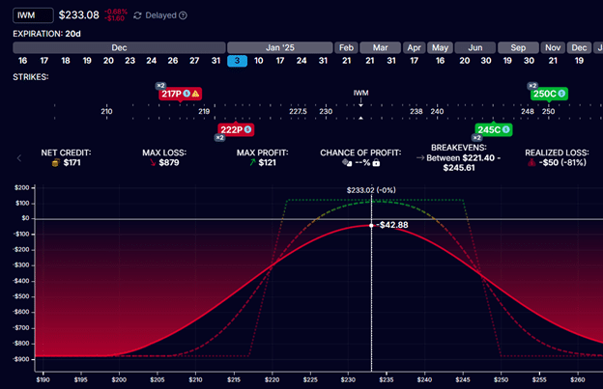This screenshot has height=389, width=603.
Task: Click the Max Loss $879 value
Action: (169, 163)
